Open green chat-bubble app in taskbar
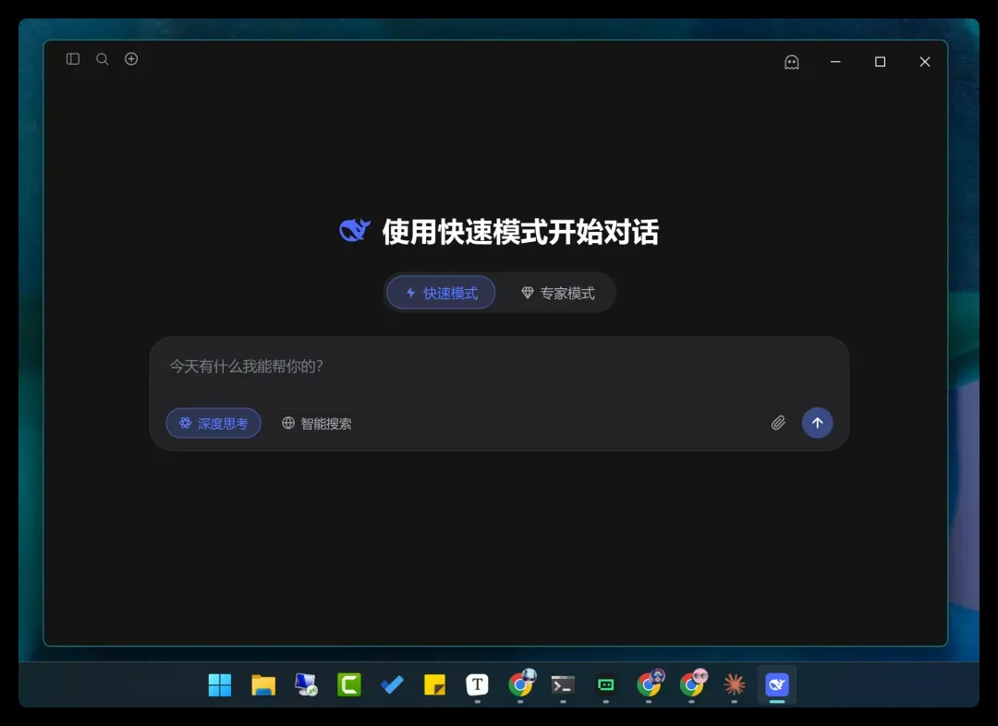This screenshot has height=726, width=998. 606,685
